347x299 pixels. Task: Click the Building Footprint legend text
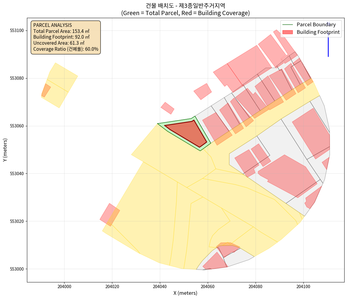pos(318,32)
